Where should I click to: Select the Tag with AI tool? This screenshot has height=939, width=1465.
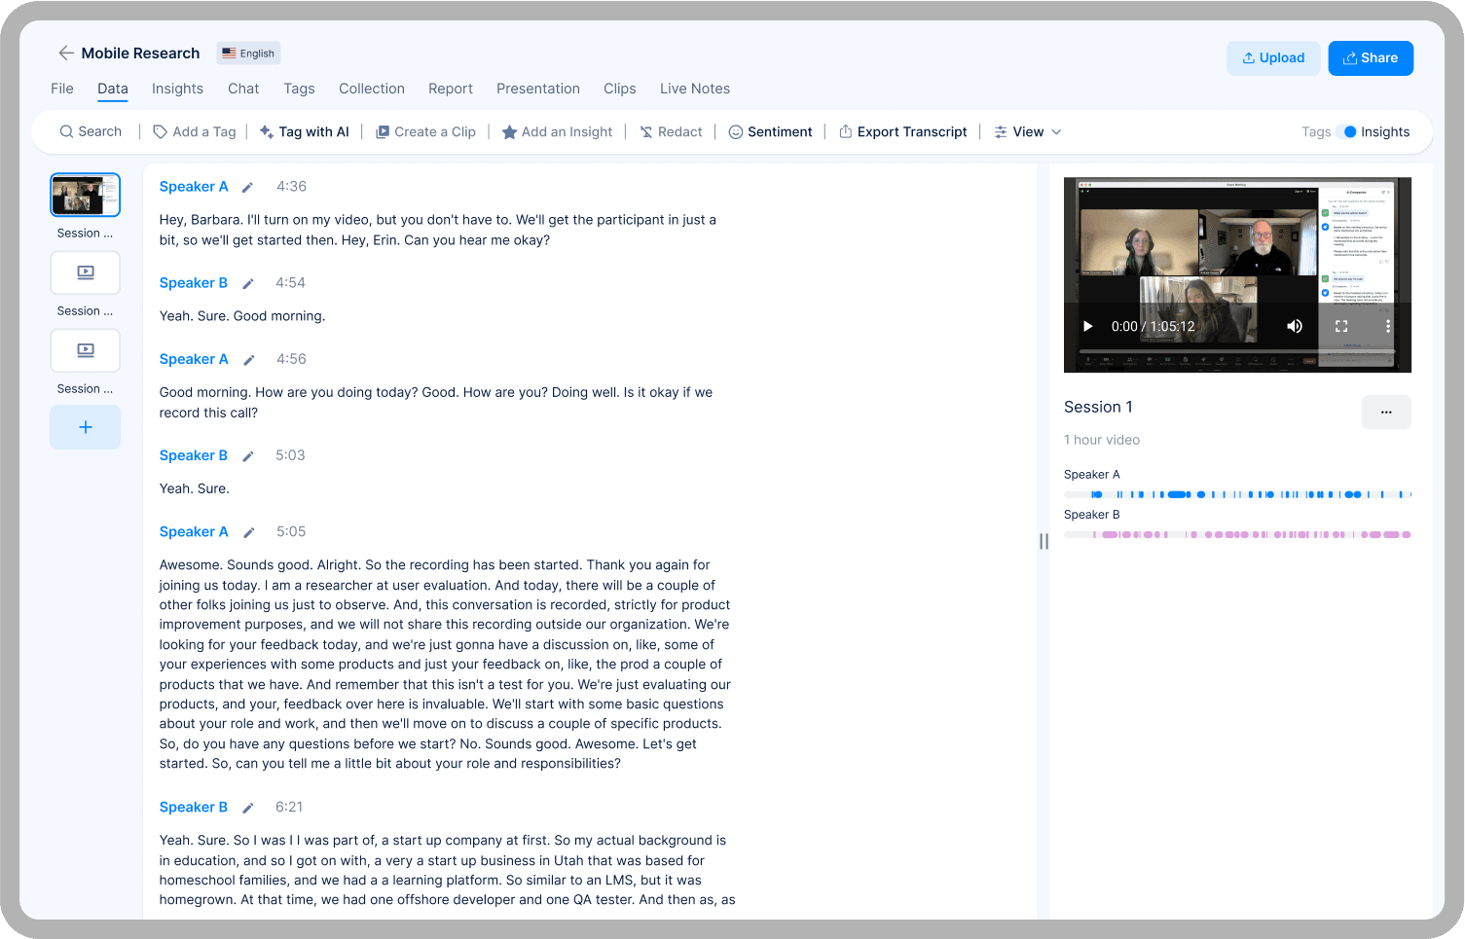tap(304, 131)
